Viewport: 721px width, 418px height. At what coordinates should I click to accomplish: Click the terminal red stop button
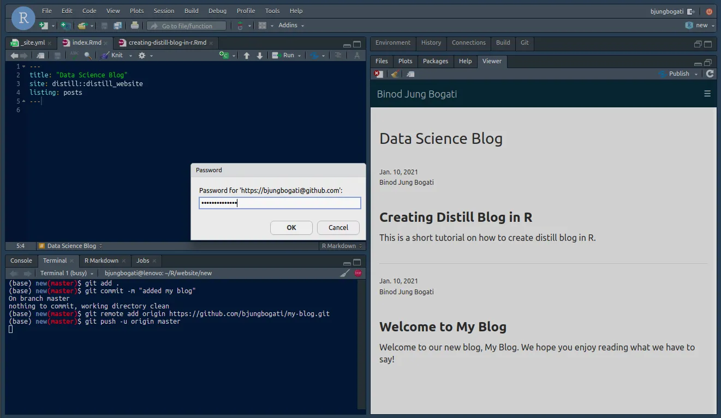(x=358, y=273)
